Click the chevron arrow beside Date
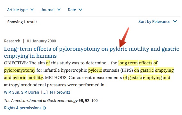 pos(80,10)
